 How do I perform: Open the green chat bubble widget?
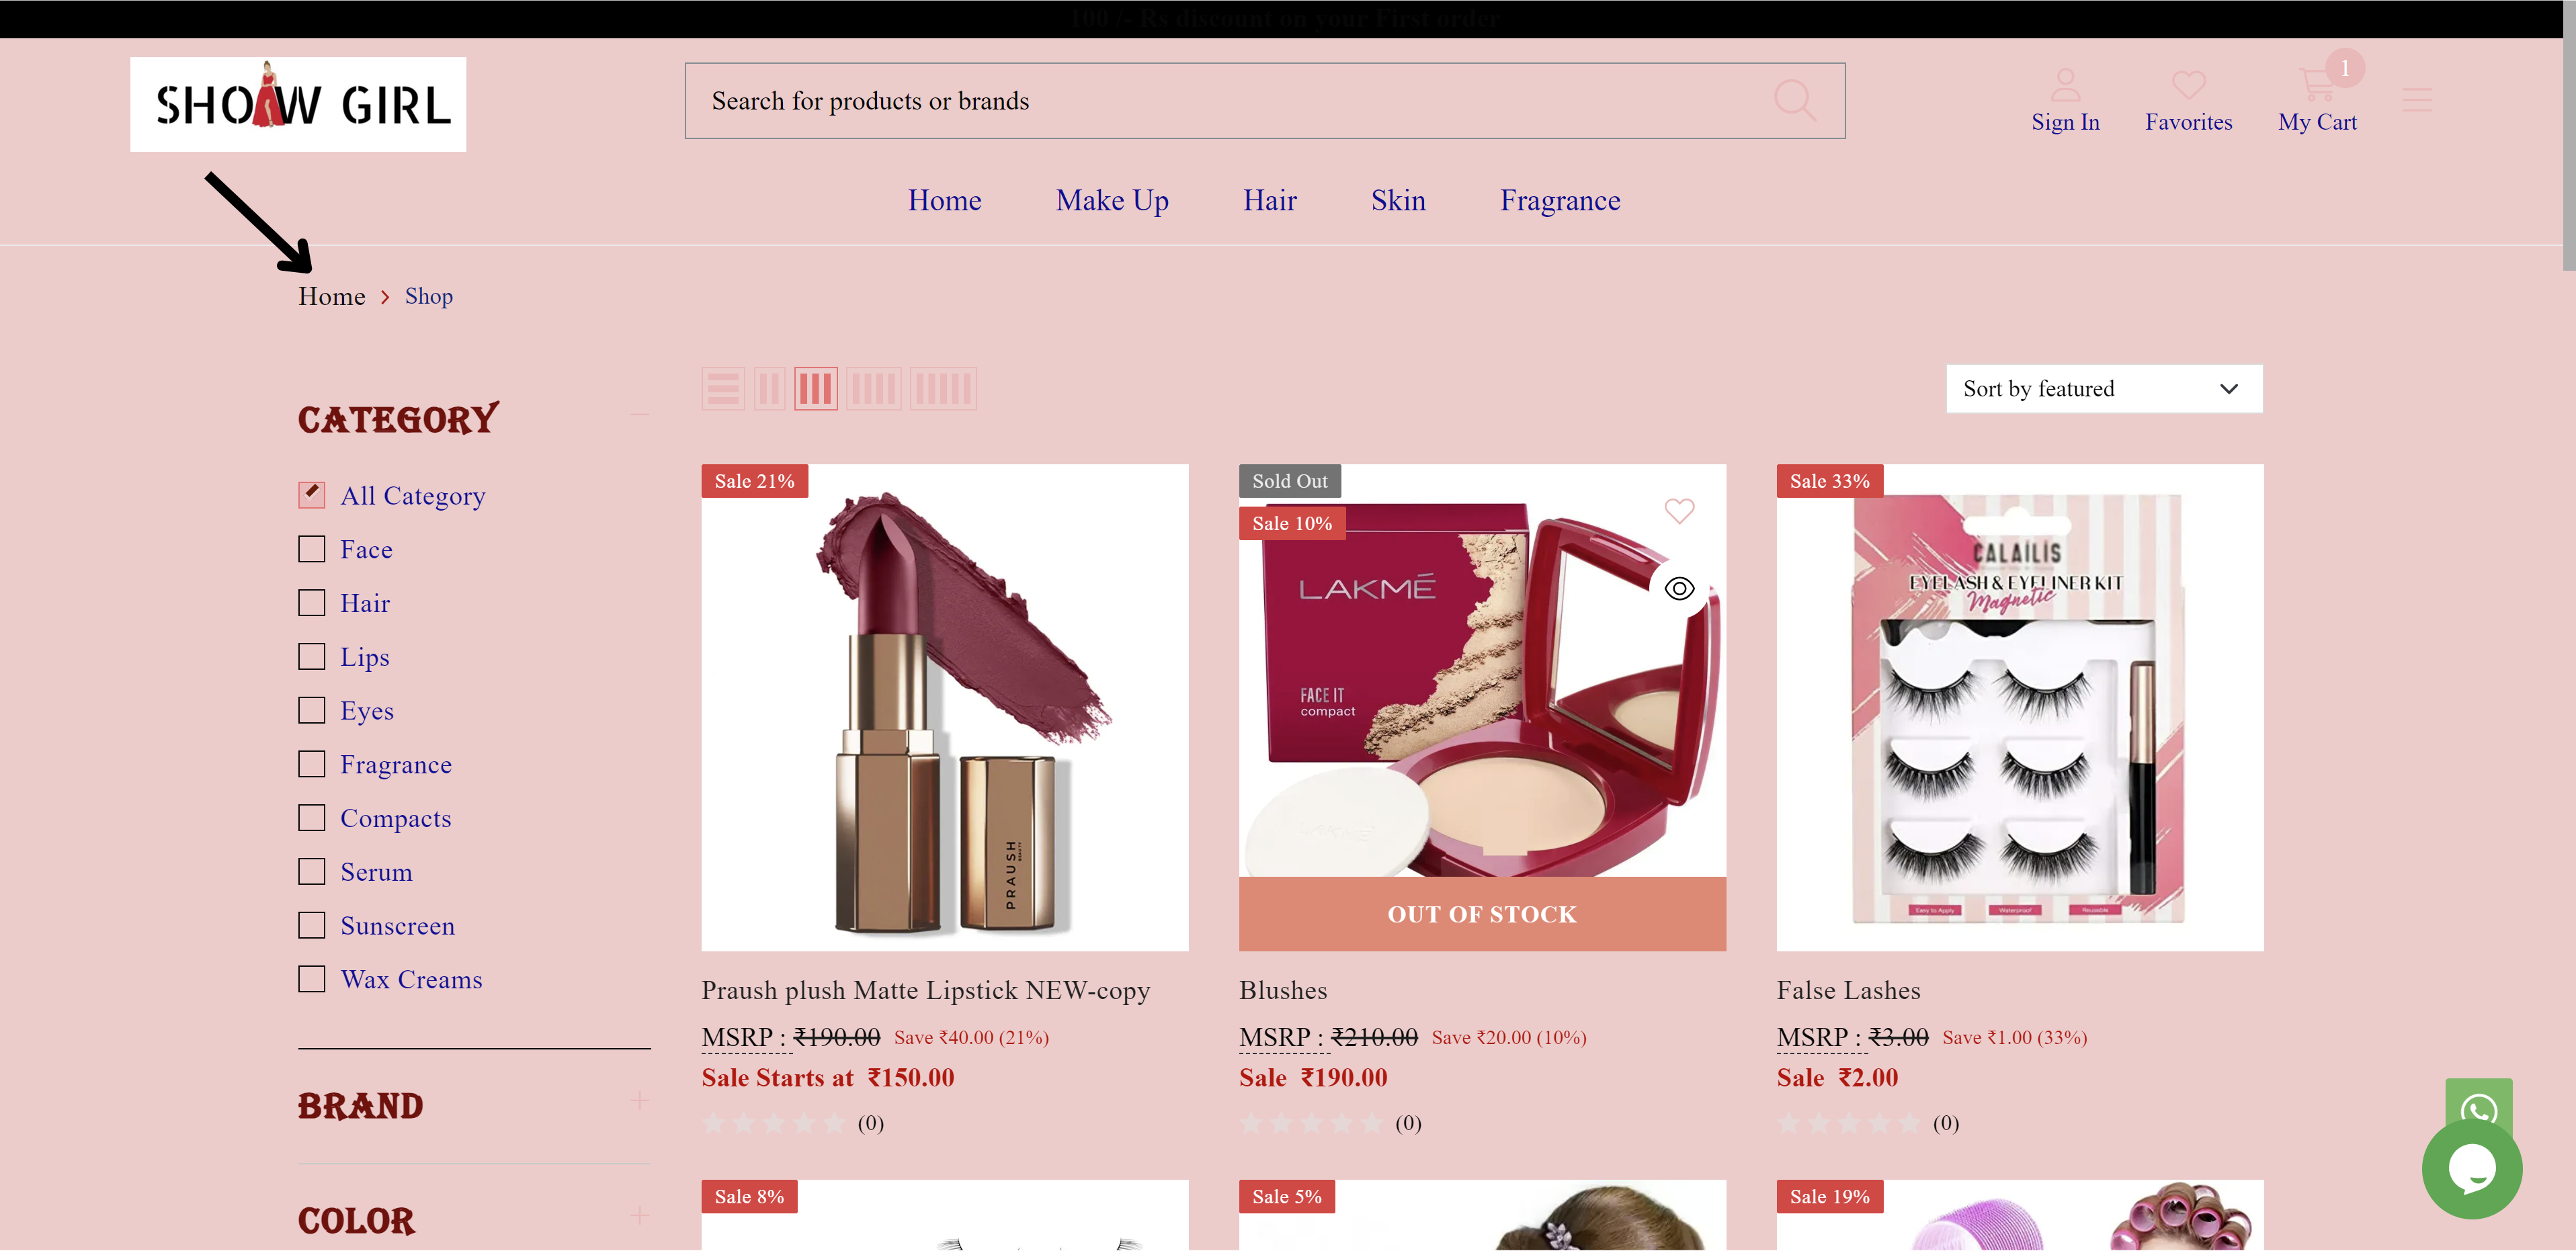tap(2471, 1168)
